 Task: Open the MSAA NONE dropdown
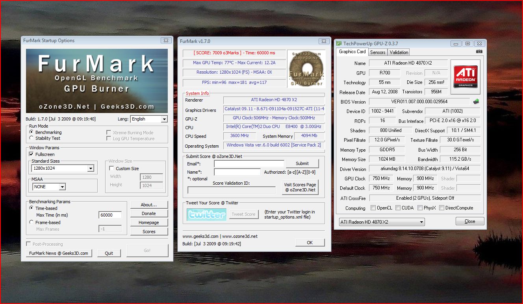49,187
